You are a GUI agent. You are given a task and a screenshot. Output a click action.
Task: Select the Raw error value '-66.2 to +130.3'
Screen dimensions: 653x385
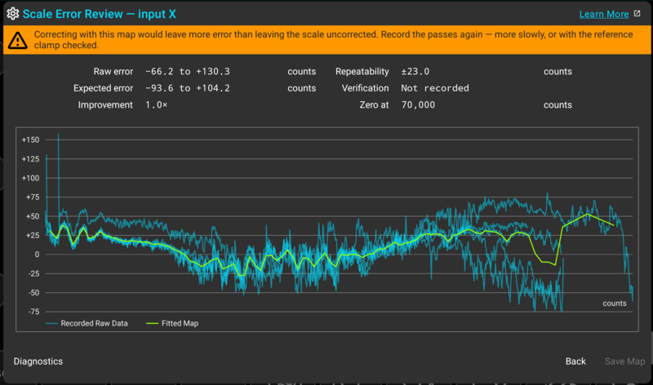click(188, 72)
